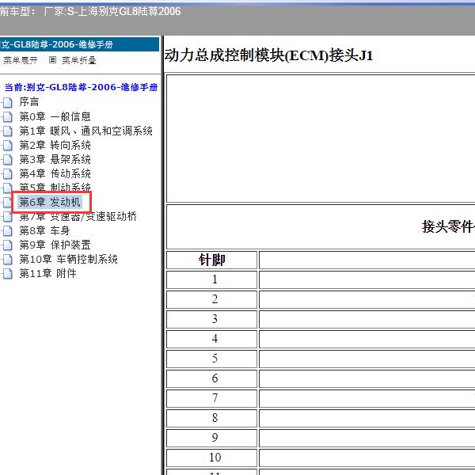Click pin number 4 cell

[211, 339]
